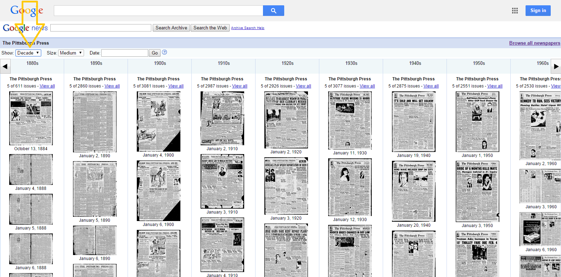Click the Search Archive button

pos(171,28)
